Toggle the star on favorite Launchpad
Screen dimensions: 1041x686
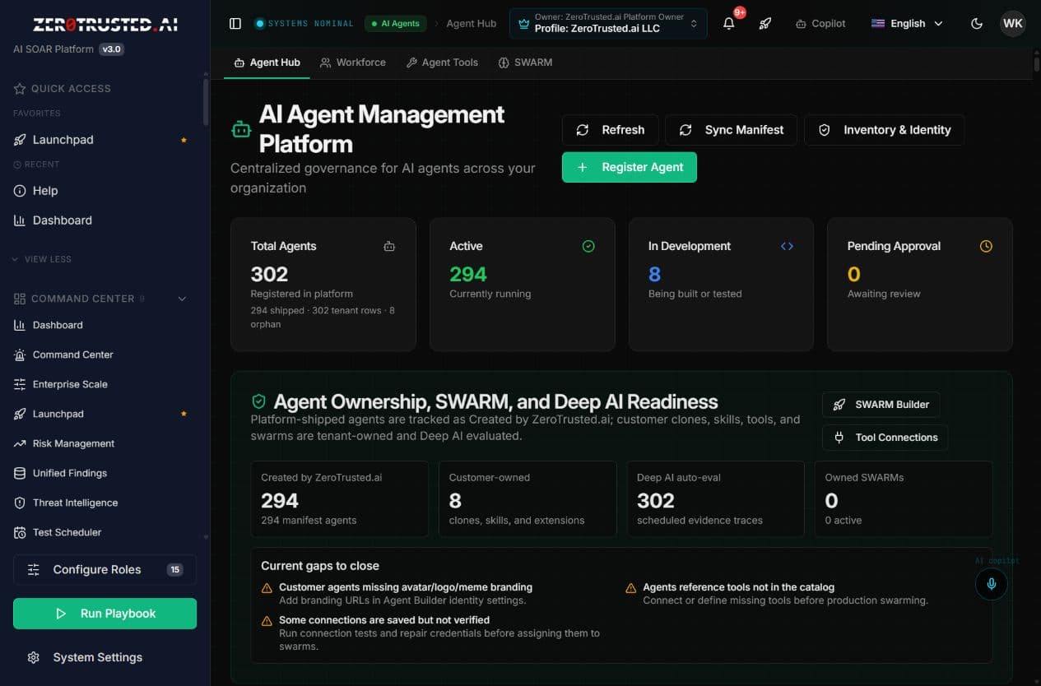point(184,140)
